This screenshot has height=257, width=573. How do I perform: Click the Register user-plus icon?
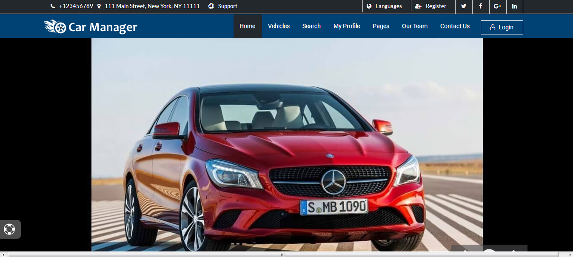[x=418, y=6]
